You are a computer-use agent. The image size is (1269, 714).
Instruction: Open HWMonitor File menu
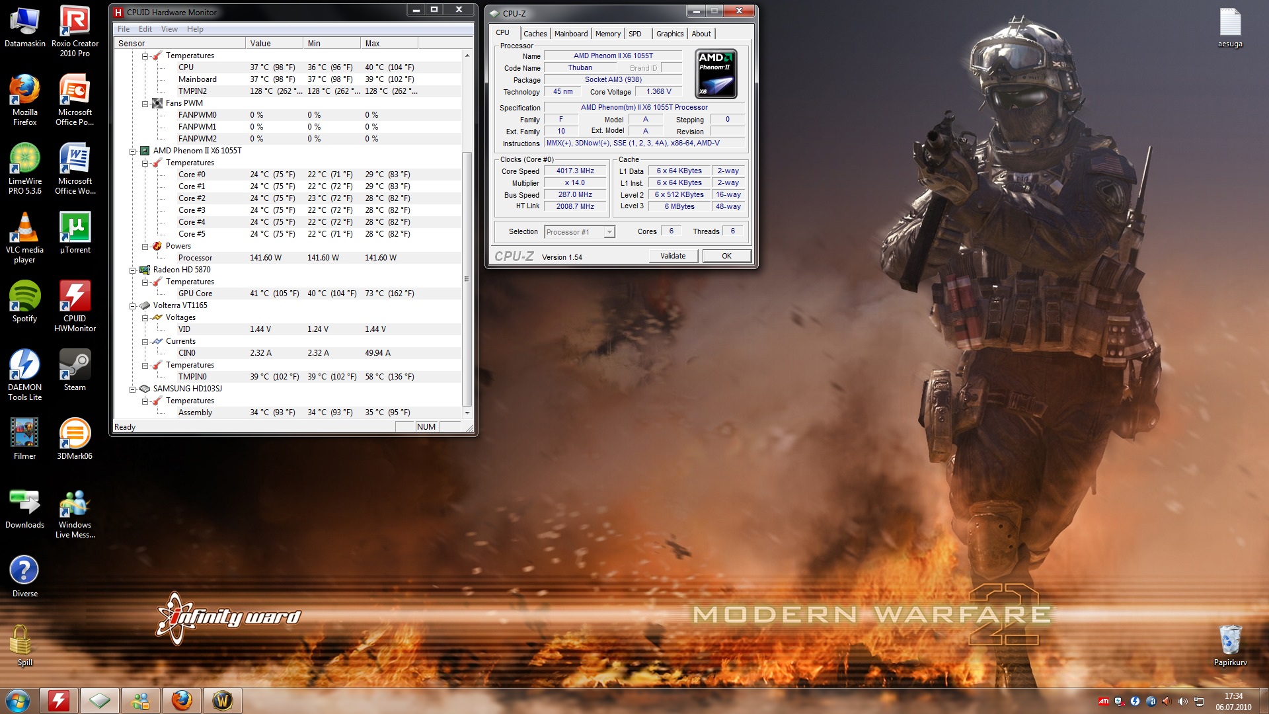pyautogui.click(x=124, y=29)
